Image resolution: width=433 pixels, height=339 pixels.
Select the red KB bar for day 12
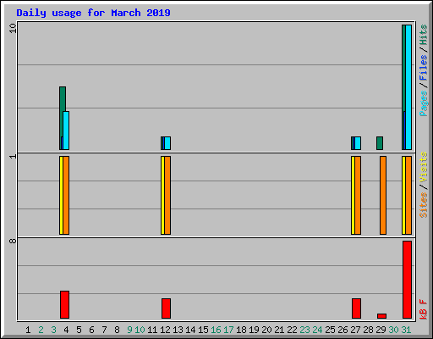(x=166, y=308)
